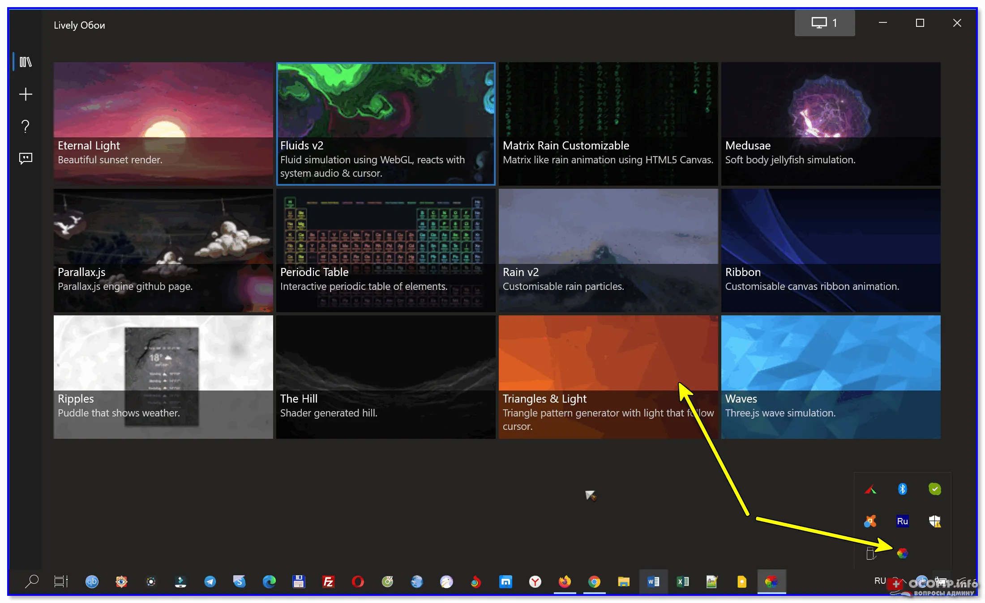Select the Eternal Light wallpaper
The image size is (985, 603).
[x=163, y=124]
